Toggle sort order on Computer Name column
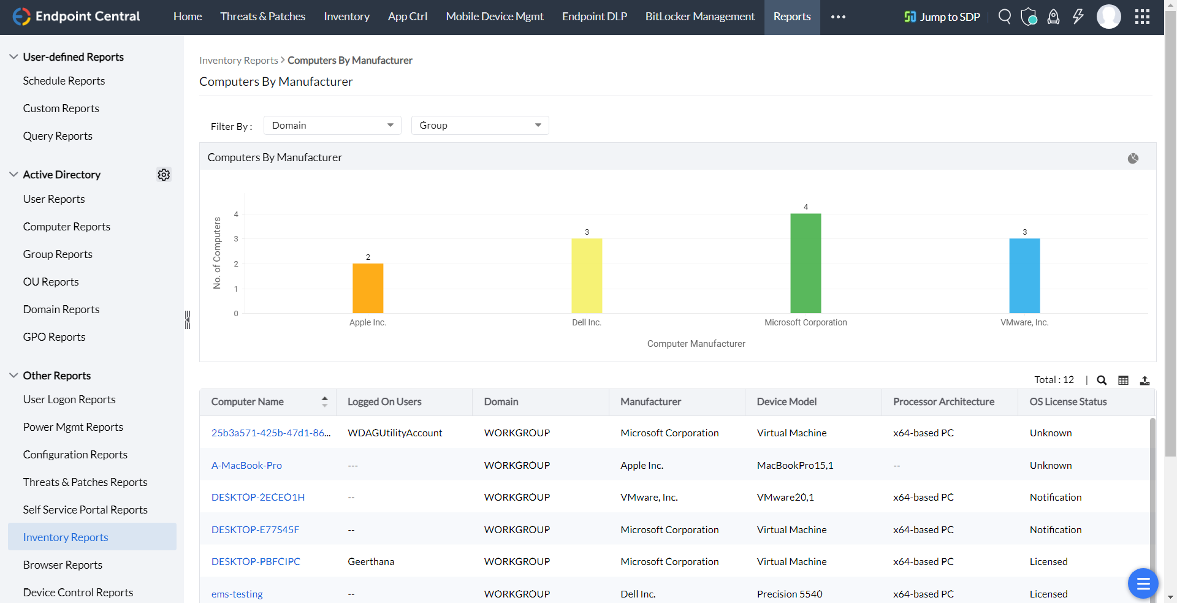This screenshot has height=603, width=1177. (326, 401)
